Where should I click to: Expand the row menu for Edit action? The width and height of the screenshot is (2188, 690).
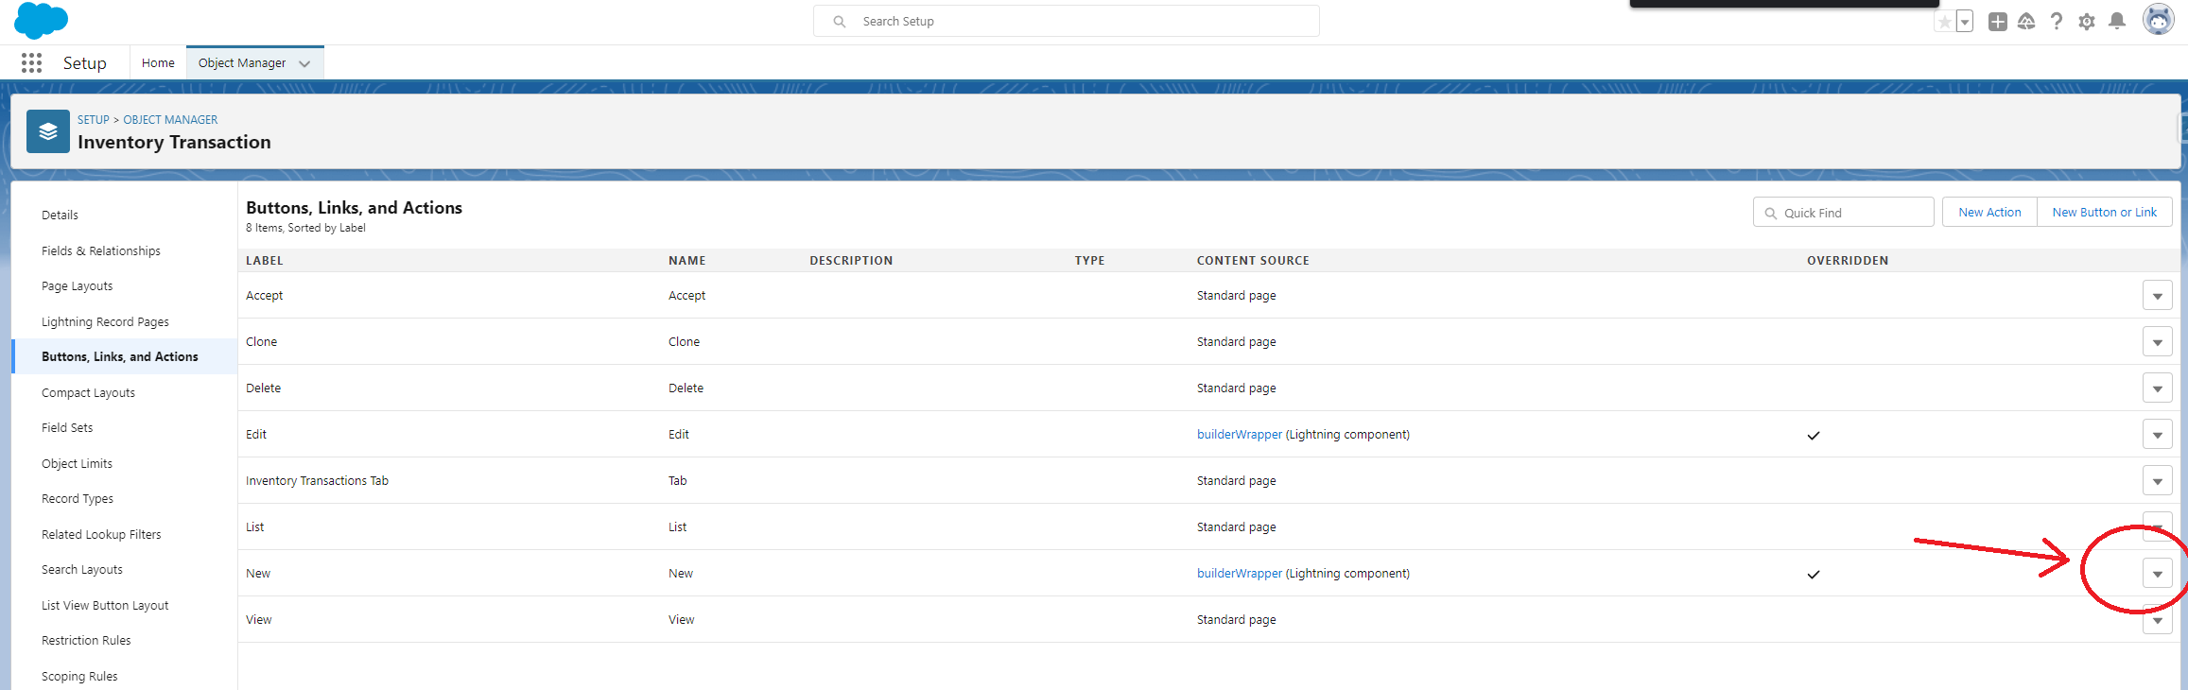(2157, 435)
